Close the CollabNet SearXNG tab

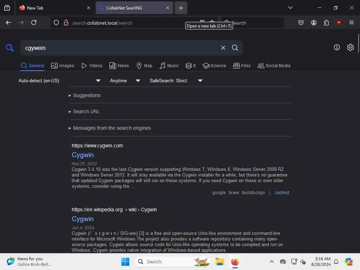point(168,8)
